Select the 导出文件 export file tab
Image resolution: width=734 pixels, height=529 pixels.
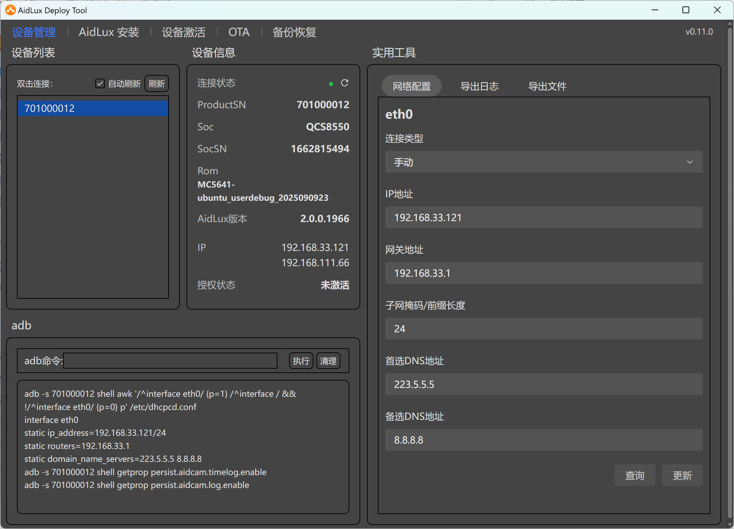click(547, 86)
